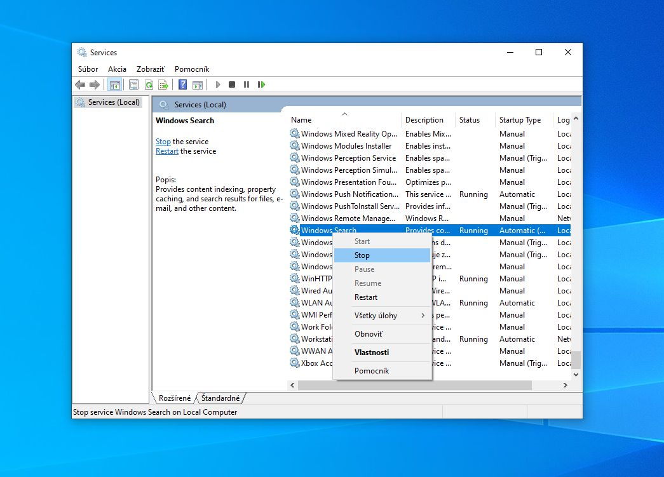Click the horizontal scrollbar left arrow
Image resolution: width=664 pixels, height=477 pixels.
click(x=292, y=385)
